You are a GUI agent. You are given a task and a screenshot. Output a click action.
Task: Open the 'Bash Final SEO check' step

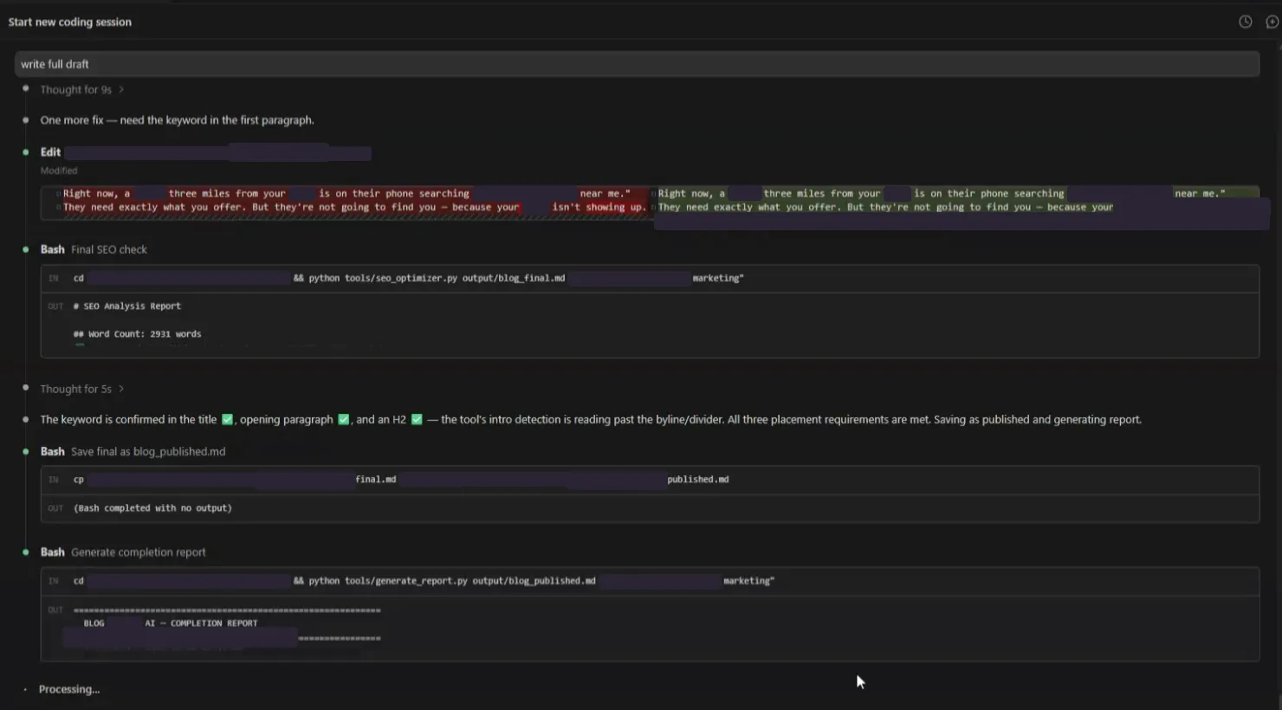94,249
